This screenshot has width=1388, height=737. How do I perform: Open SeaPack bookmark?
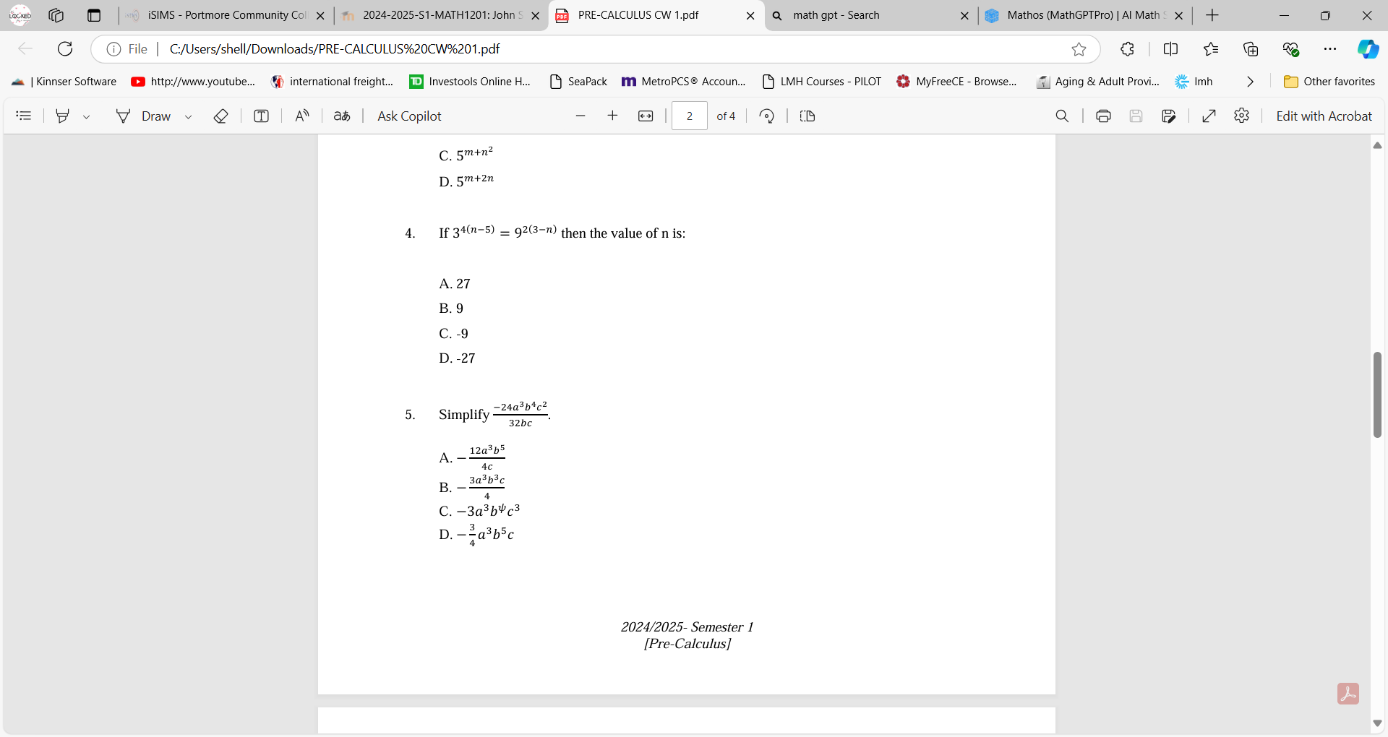pos(578,82)
